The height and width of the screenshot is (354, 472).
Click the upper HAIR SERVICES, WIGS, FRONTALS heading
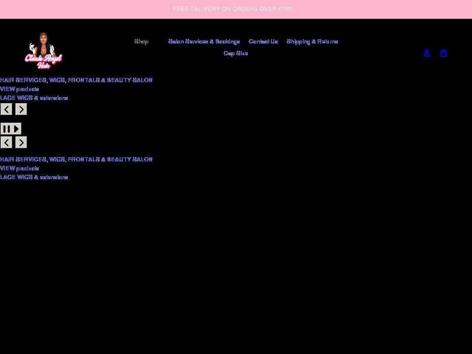pos(76,80)
